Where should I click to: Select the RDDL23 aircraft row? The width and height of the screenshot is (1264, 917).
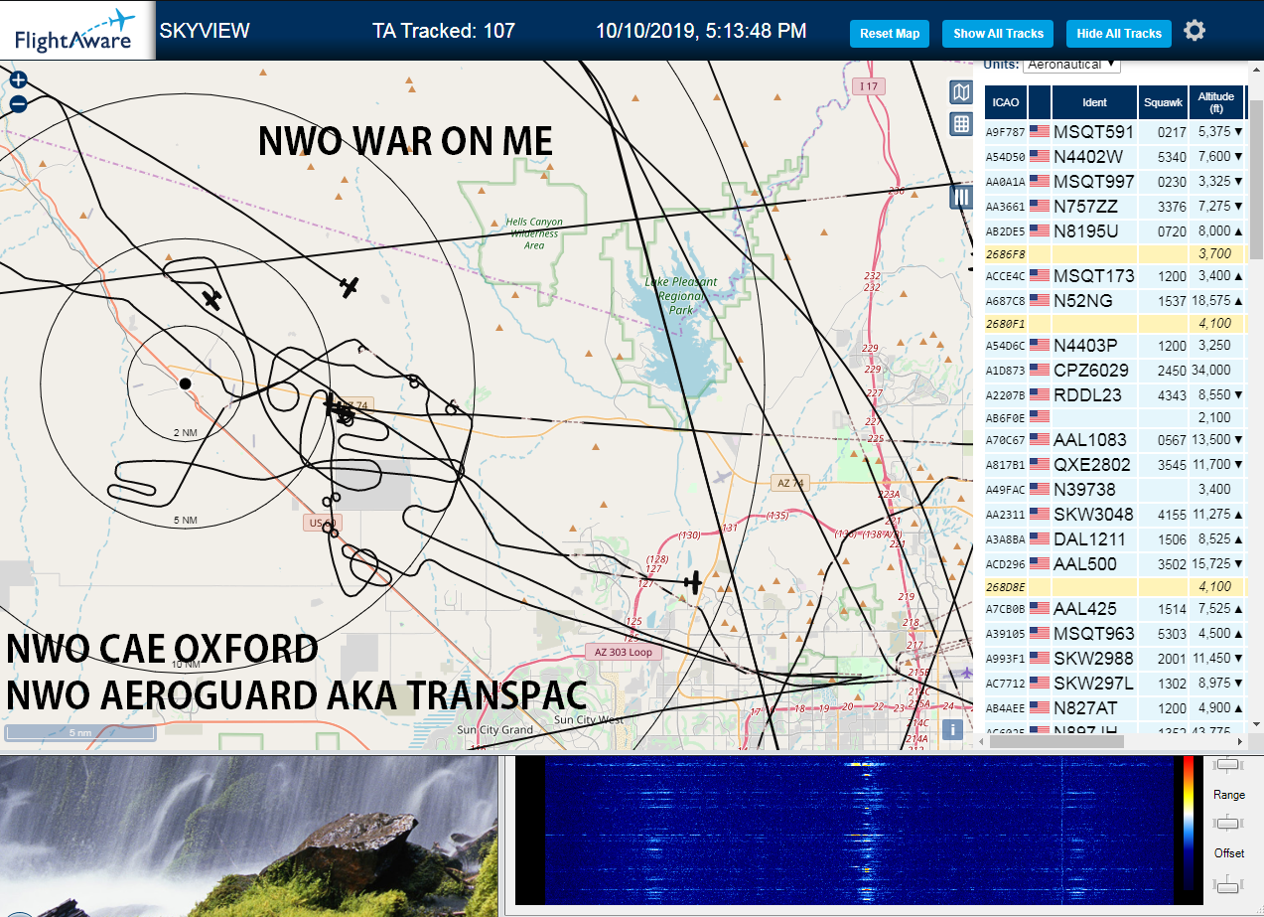pyautogui.click(x=1114, y=394)
